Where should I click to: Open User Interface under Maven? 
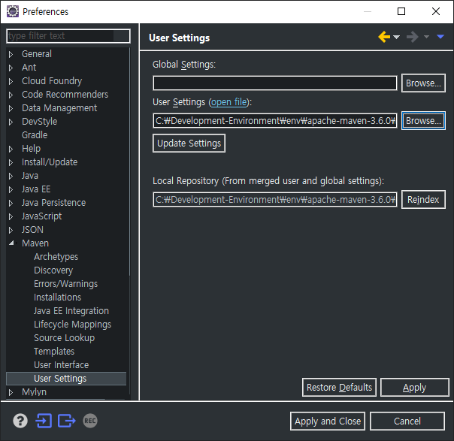[x=61, y=365]
